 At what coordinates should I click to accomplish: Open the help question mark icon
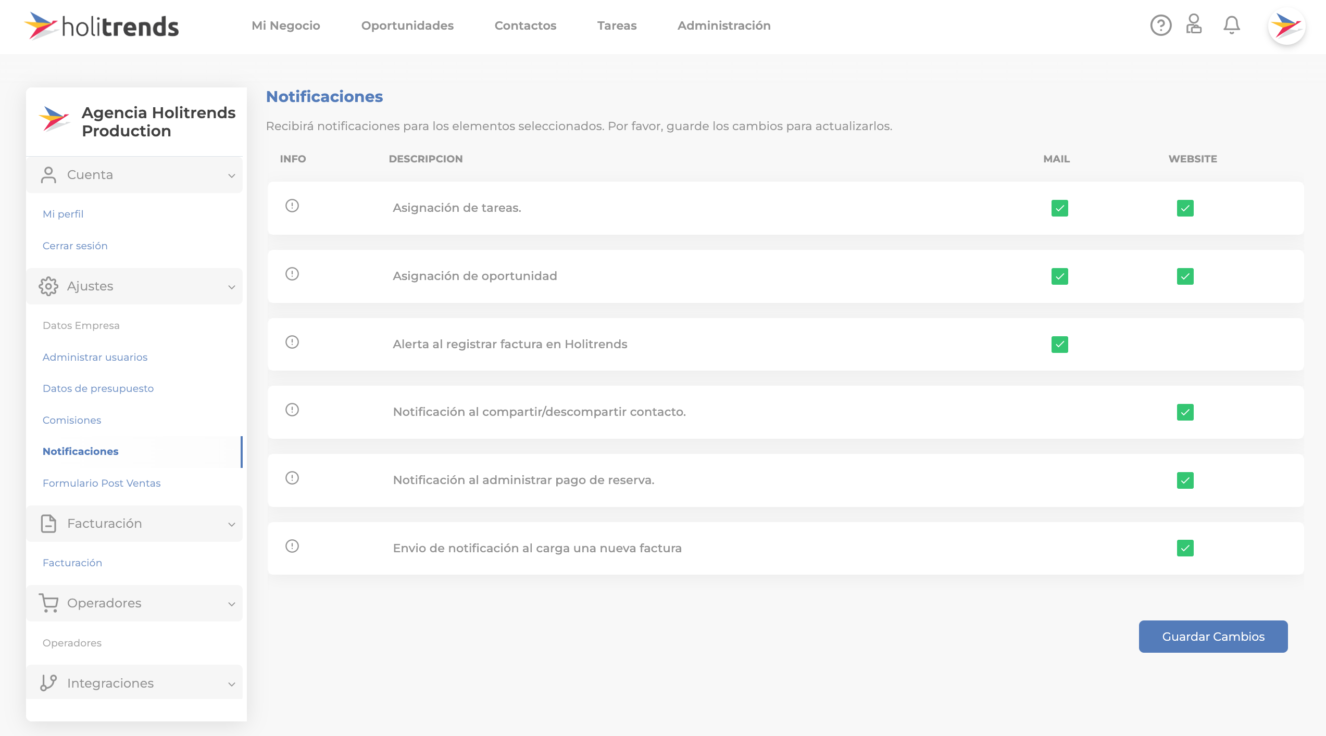(x=1160, y=26)
